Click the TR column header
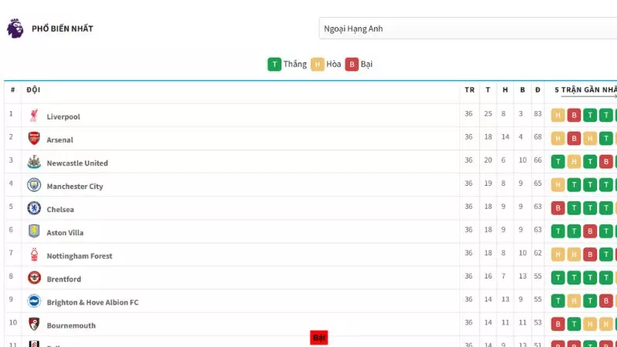 coord(470,89)
